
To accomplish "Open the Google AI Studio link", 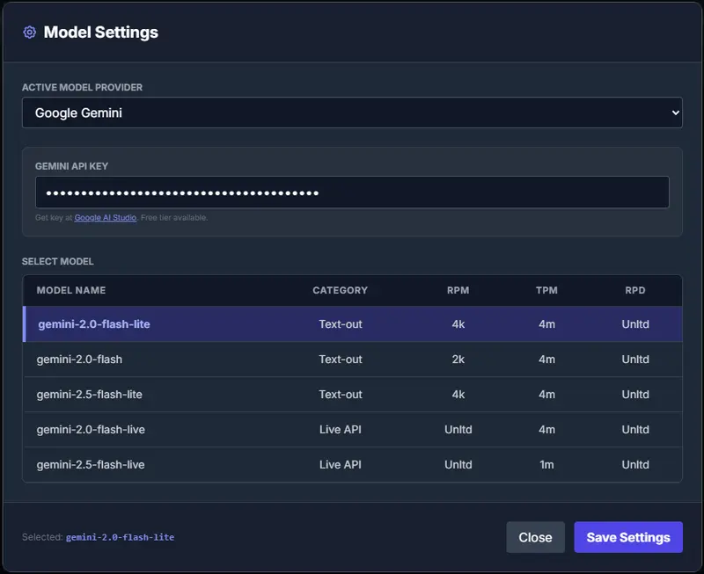I will click(105, 217).
